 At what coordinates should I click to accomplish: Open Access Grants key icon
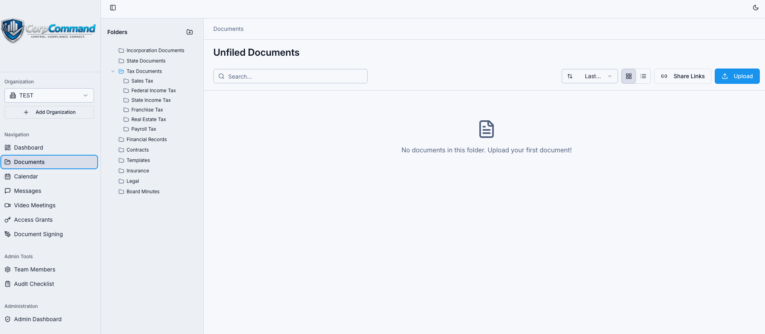coord(8,220)
